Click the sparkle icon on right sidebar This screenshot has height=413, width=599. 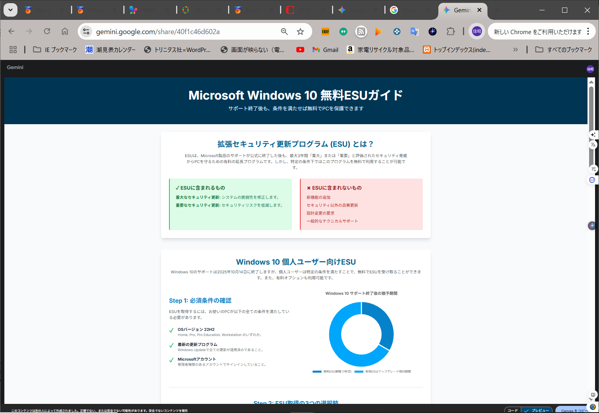593,135
